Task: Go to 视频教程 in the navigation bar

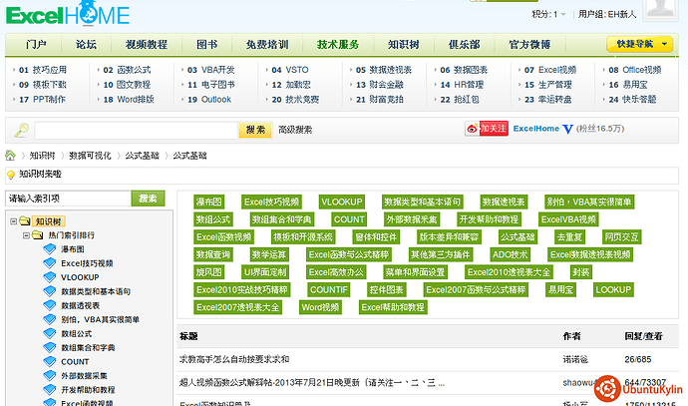Action: [x=147, y=45]
